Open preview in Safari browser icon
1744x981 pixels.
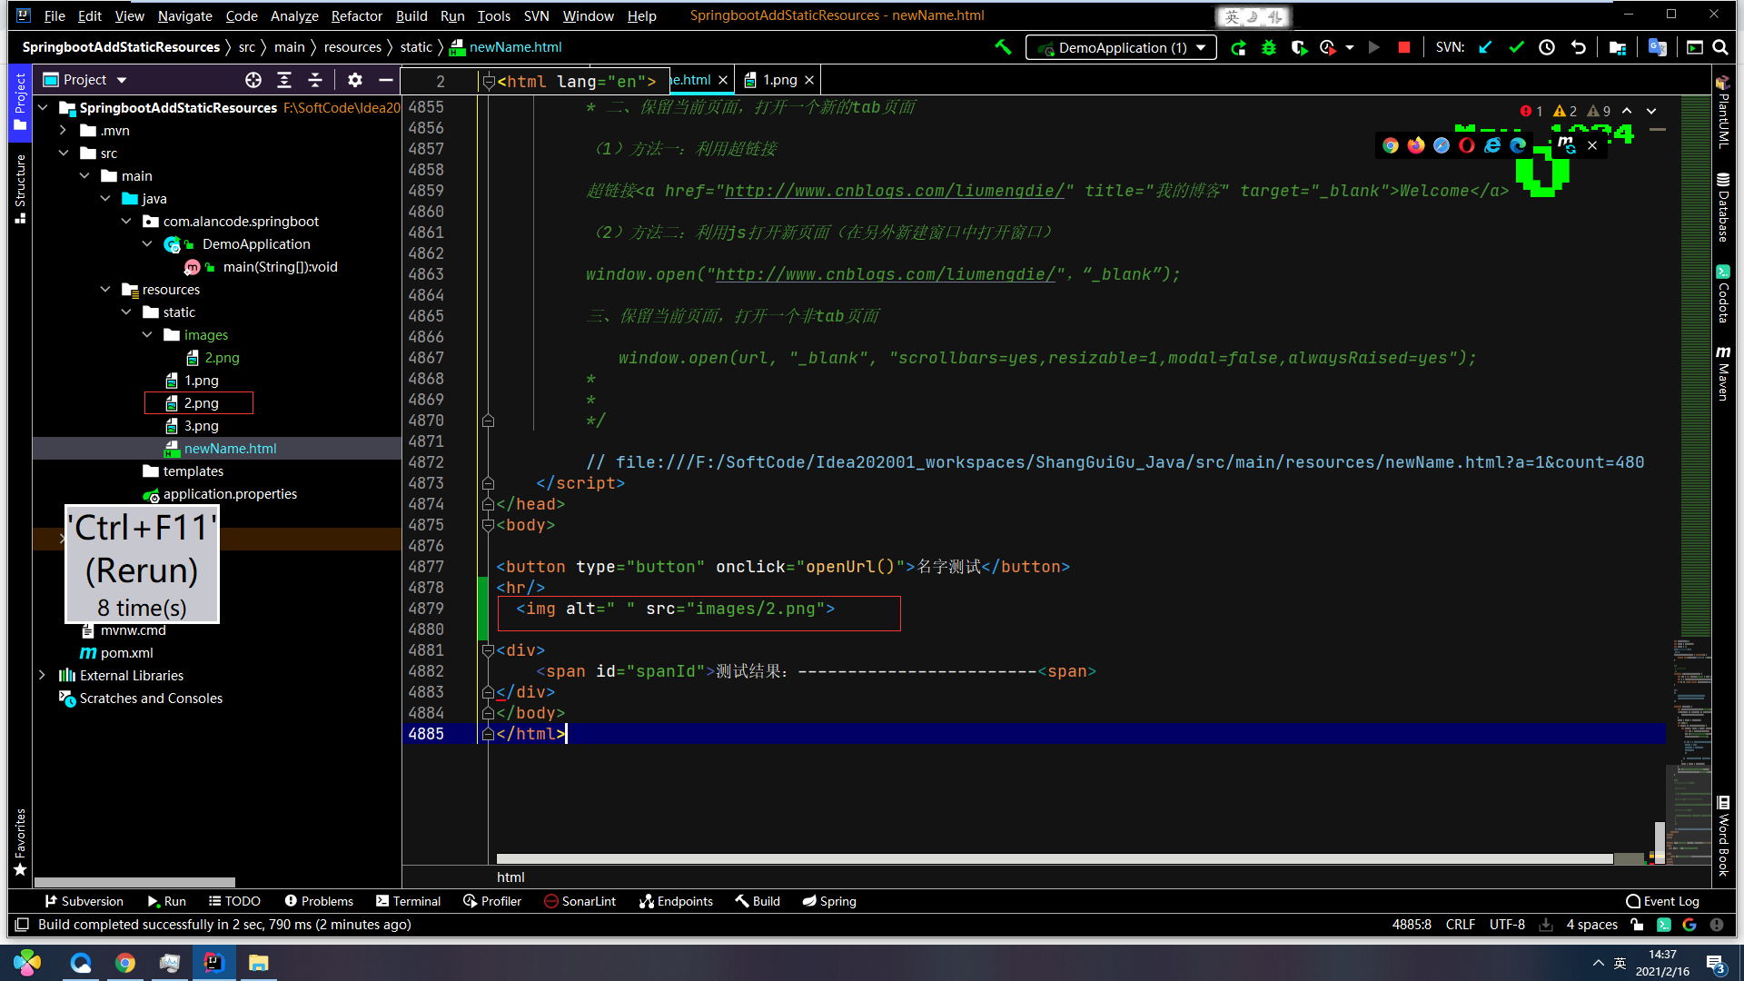[x=1442, y=145]
